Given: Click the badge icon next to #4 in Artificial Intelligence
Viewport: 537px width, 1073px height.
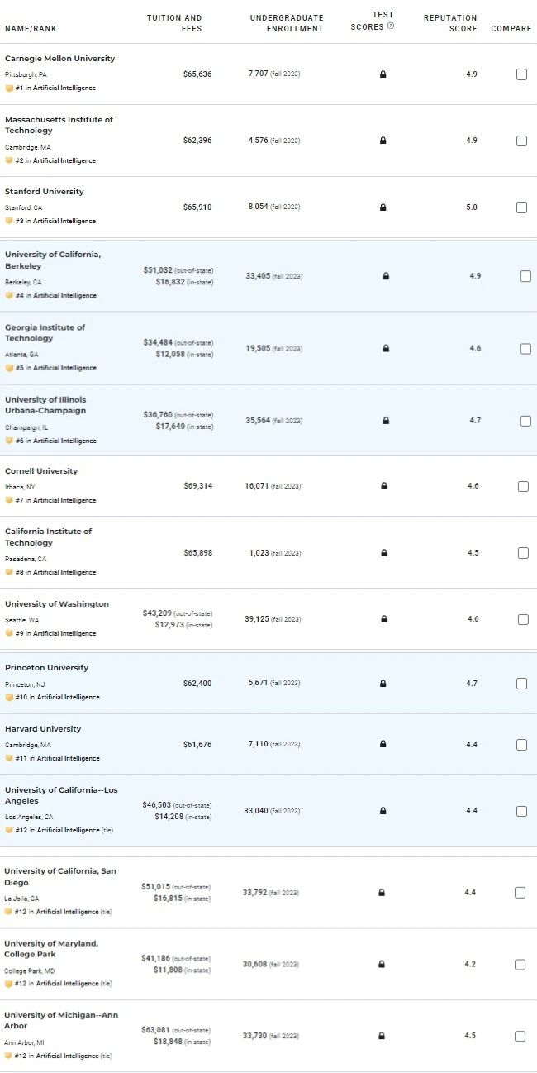Looking at the screenshot, I should pos(9,295).
